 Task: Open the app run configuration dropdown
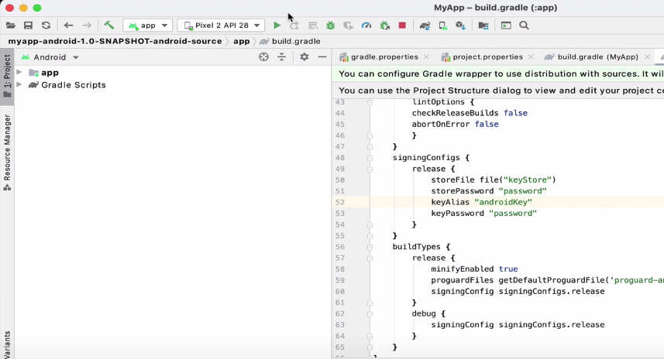(147, 26)
